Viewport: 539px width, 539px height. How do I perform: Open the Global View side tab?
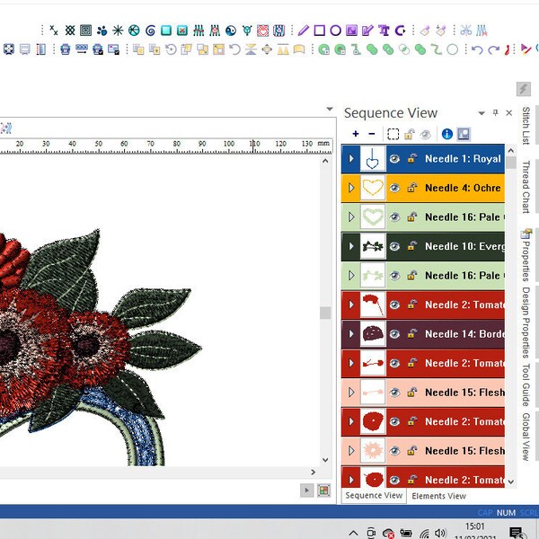(526, 437)
